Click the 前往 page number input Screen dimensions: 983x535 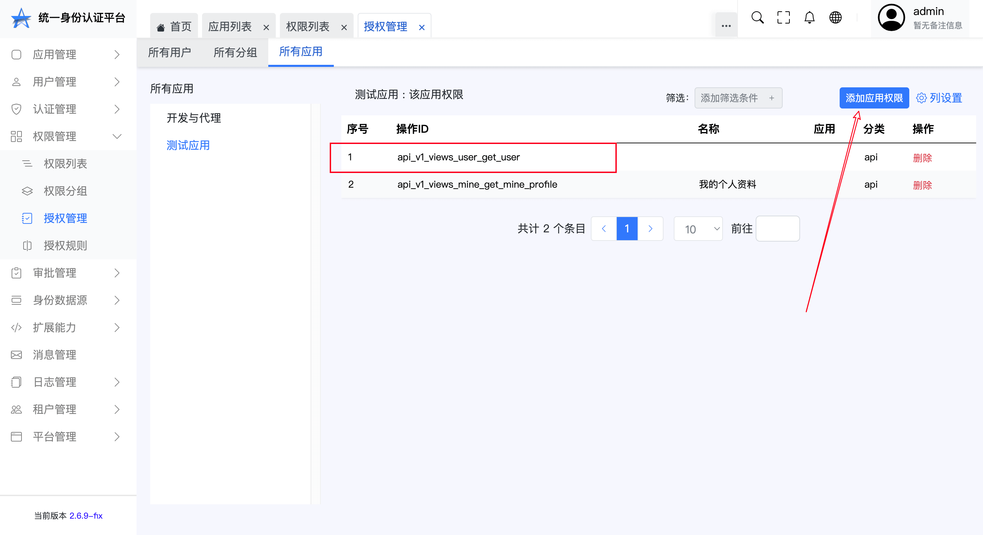[777, 229]
